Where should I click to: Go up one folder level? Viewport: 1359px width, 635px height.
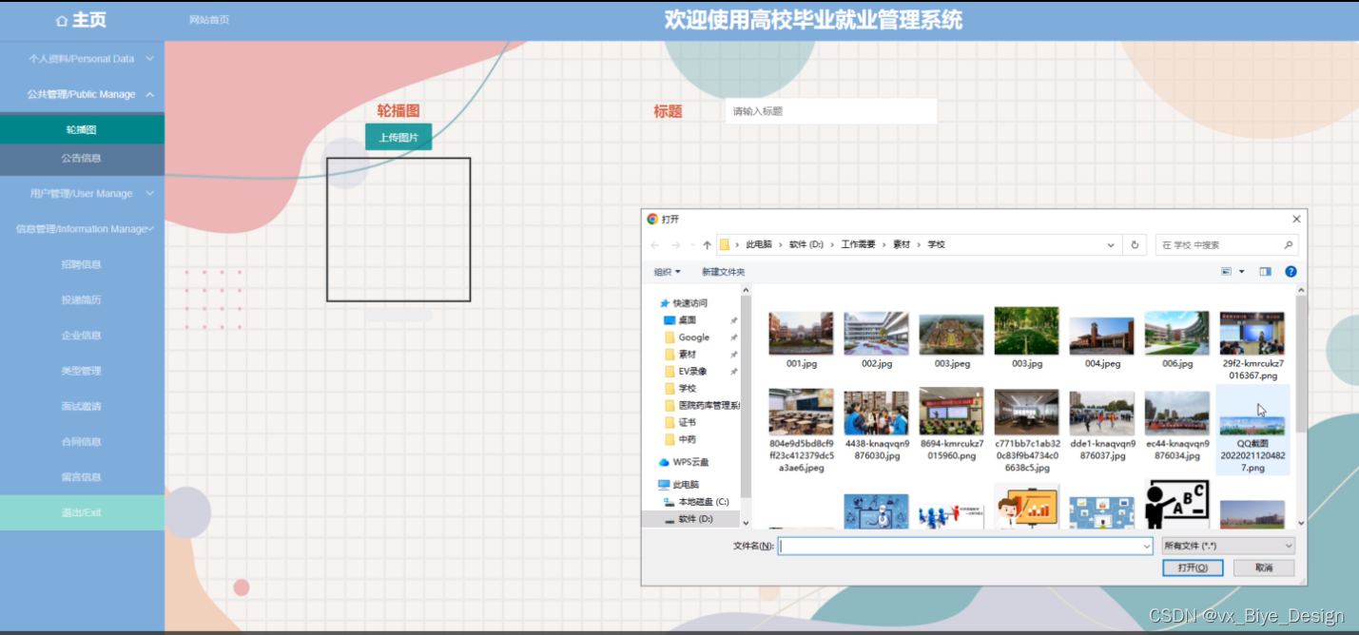coord(707,245)
